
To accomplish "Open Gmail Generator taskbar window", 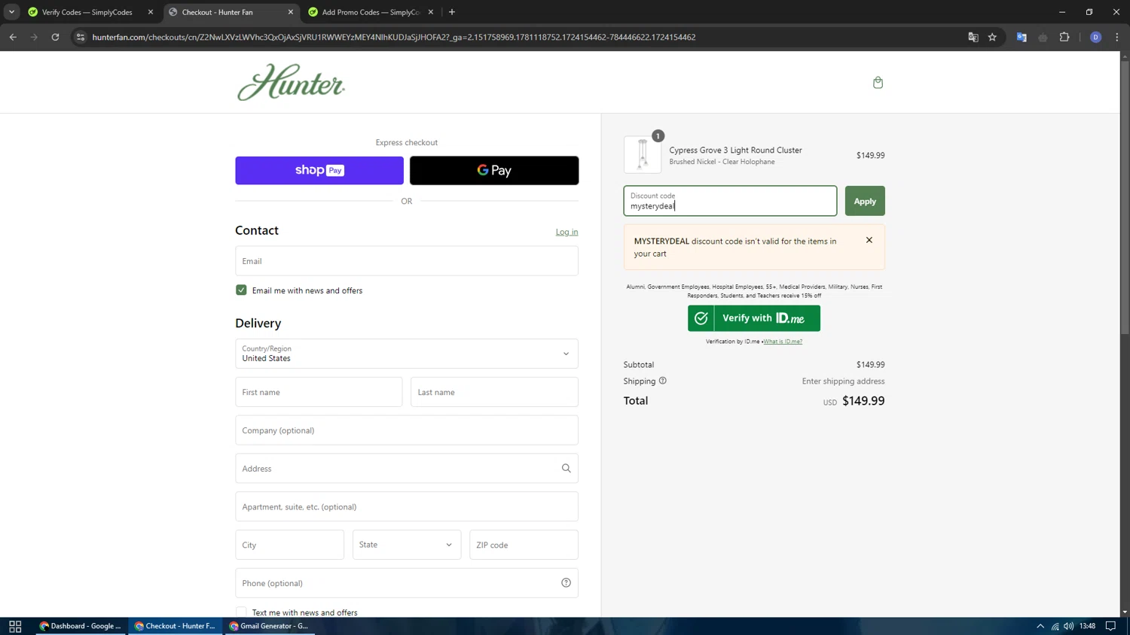I will click(270, 626).
